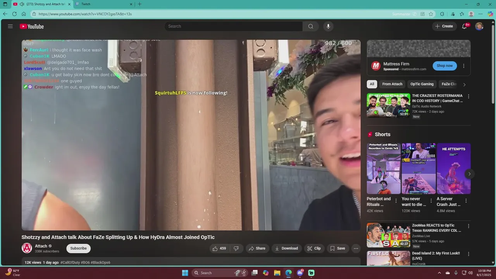Open the YouTube guide hamburger menu
Screen dimensions: 496x279
click(10, 26)
